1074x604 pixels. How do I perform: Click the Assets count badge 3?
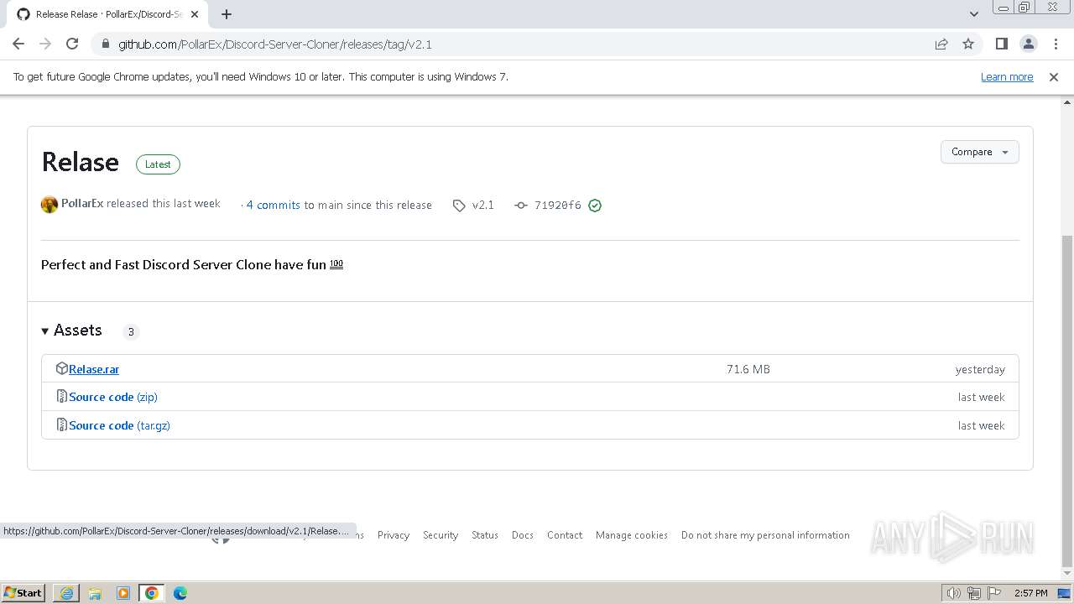coord(131,331)
